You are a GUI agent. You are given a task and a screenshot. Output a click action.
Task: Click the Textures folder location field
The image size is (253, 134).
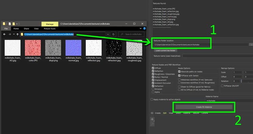point(201,45)
